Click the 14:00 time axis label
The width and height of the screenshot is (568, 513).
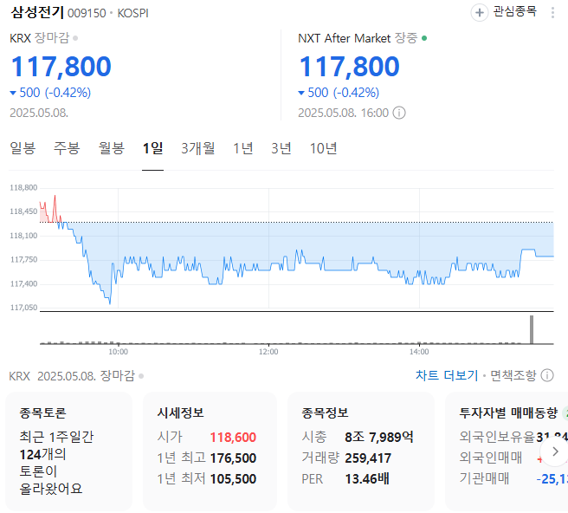(x=419, y=352)
